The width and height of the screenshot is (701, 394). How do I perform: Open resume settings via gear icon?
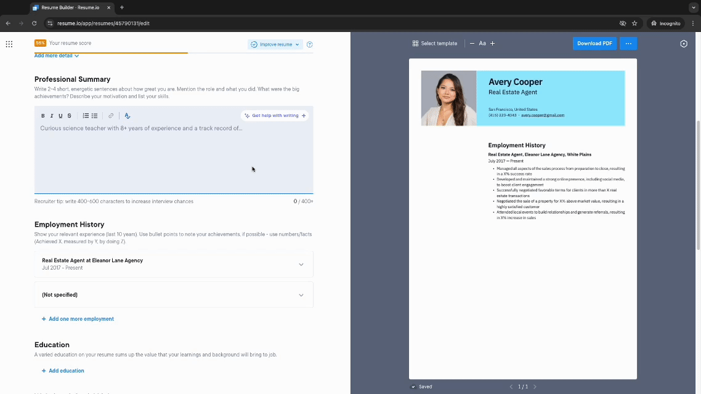coord(684,44)
